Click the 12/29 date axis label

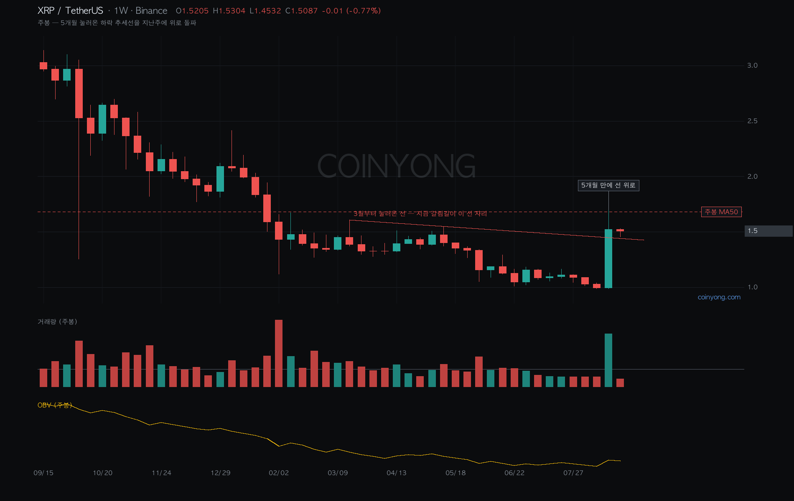point(220,473)
